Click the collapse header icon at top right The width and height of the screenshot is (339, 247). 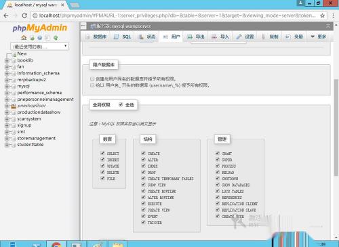328,26
